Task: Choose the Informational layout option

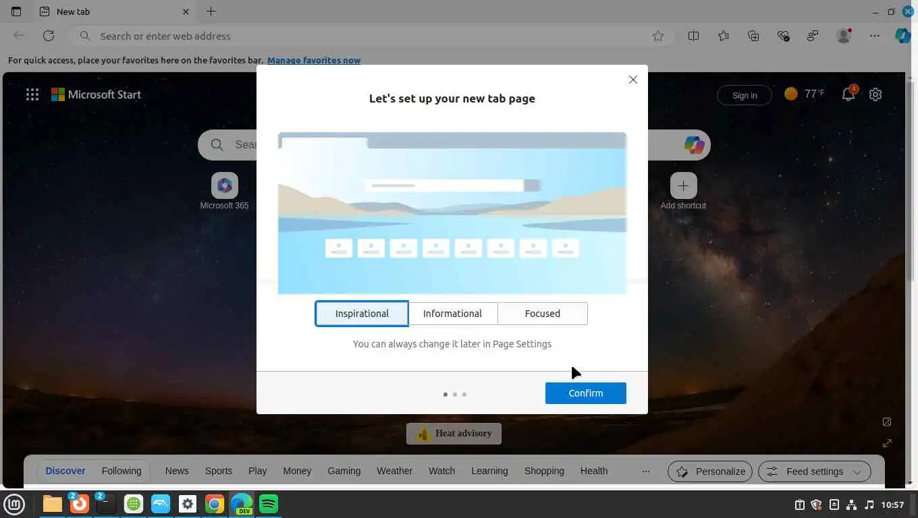Action: coord(452,314)
